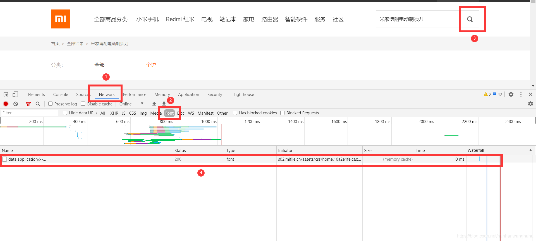Filter requests by Img
This screenshot has height=241, width=536.
click(x=143, y=113)
